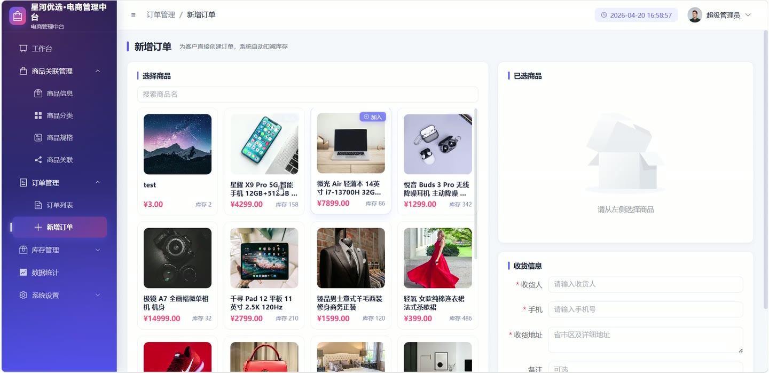This screenshot has height=373, width=769.
Task: Open the 商品规格 menu item
Action: click(x=59, y=137)
